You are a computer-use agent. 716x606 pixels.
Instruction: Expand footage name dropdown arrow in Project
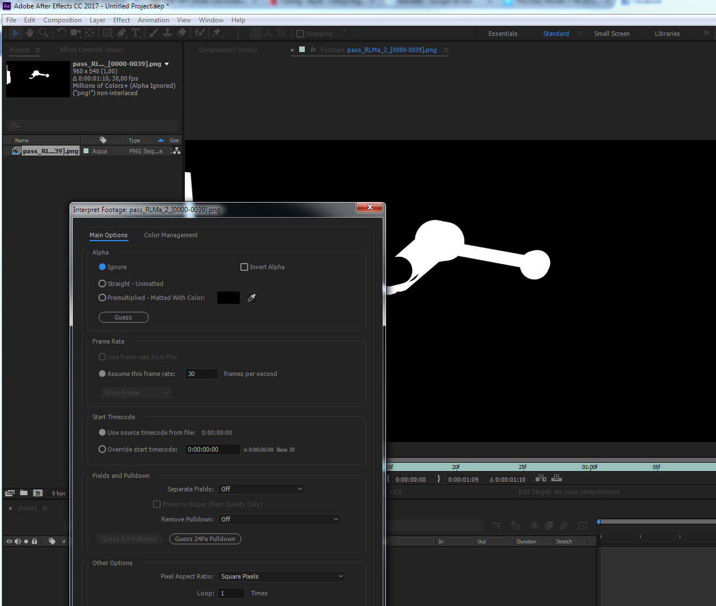[x=166, y=64]
